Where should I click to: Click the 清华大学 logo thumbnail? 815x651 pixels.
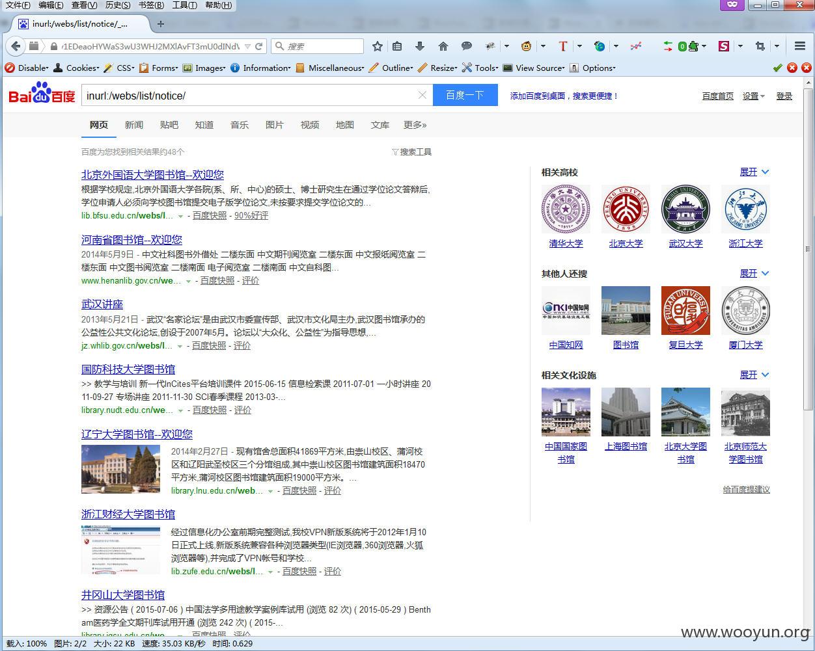click(x=566, y=209)
